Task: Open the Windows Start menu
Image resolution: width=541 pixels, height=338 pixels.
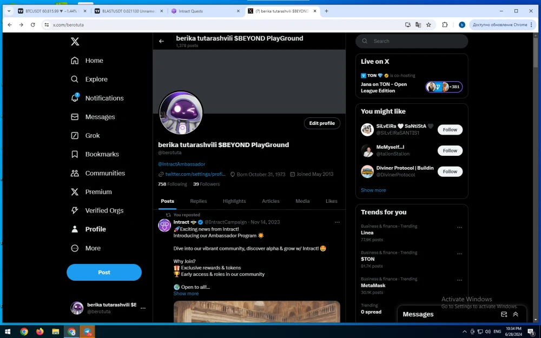Action: pos(8,332)
